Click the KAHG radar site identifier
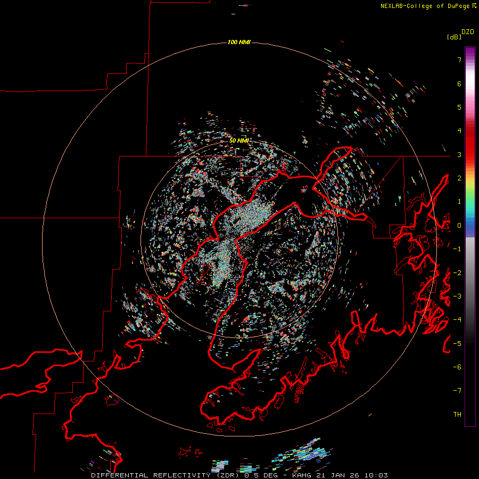This screenshot has height=479, width=479. pyautogui.click(x=302, y=475)
